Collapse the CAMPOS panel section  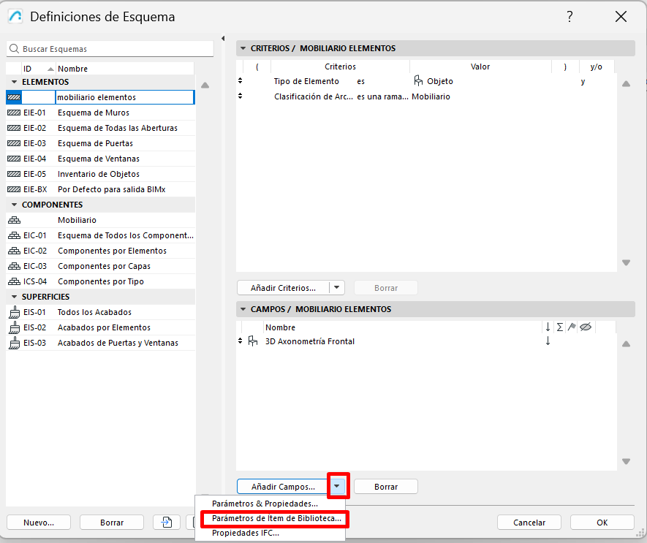coord(243,309)
